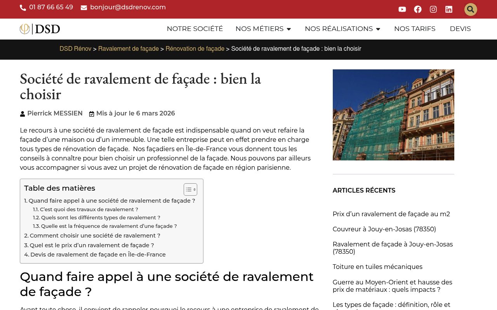The height and width of the screenshot is (310, 497).
Task: Open the Notre Société menu item
Action: [x=195, y=29]
